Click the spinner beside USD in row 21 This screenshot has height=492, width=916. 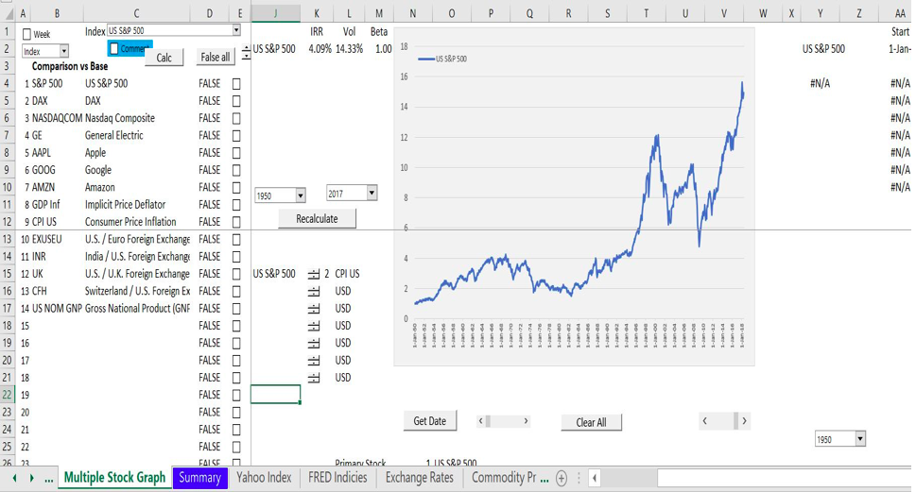(314, 378)
